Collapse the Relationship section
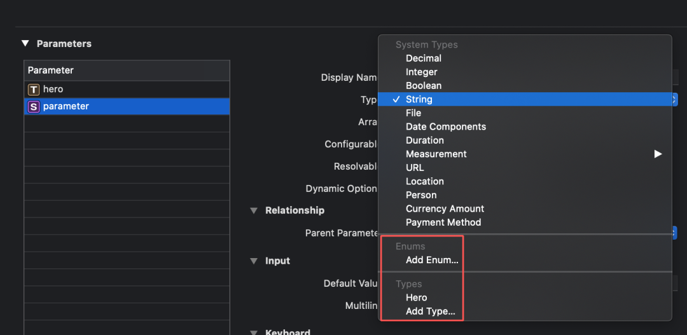The width and height of the screenshot is (687, 335). 254,210
